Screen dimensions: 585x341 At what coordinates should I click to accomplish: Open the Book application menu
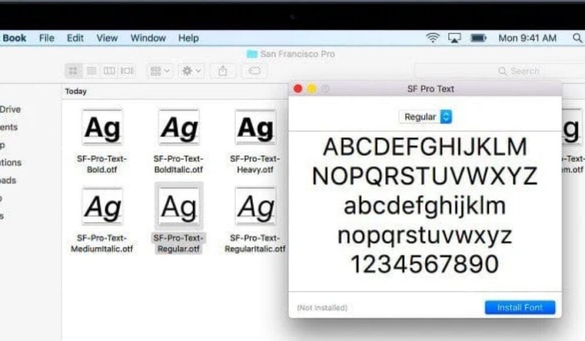[x=14, y=38]
